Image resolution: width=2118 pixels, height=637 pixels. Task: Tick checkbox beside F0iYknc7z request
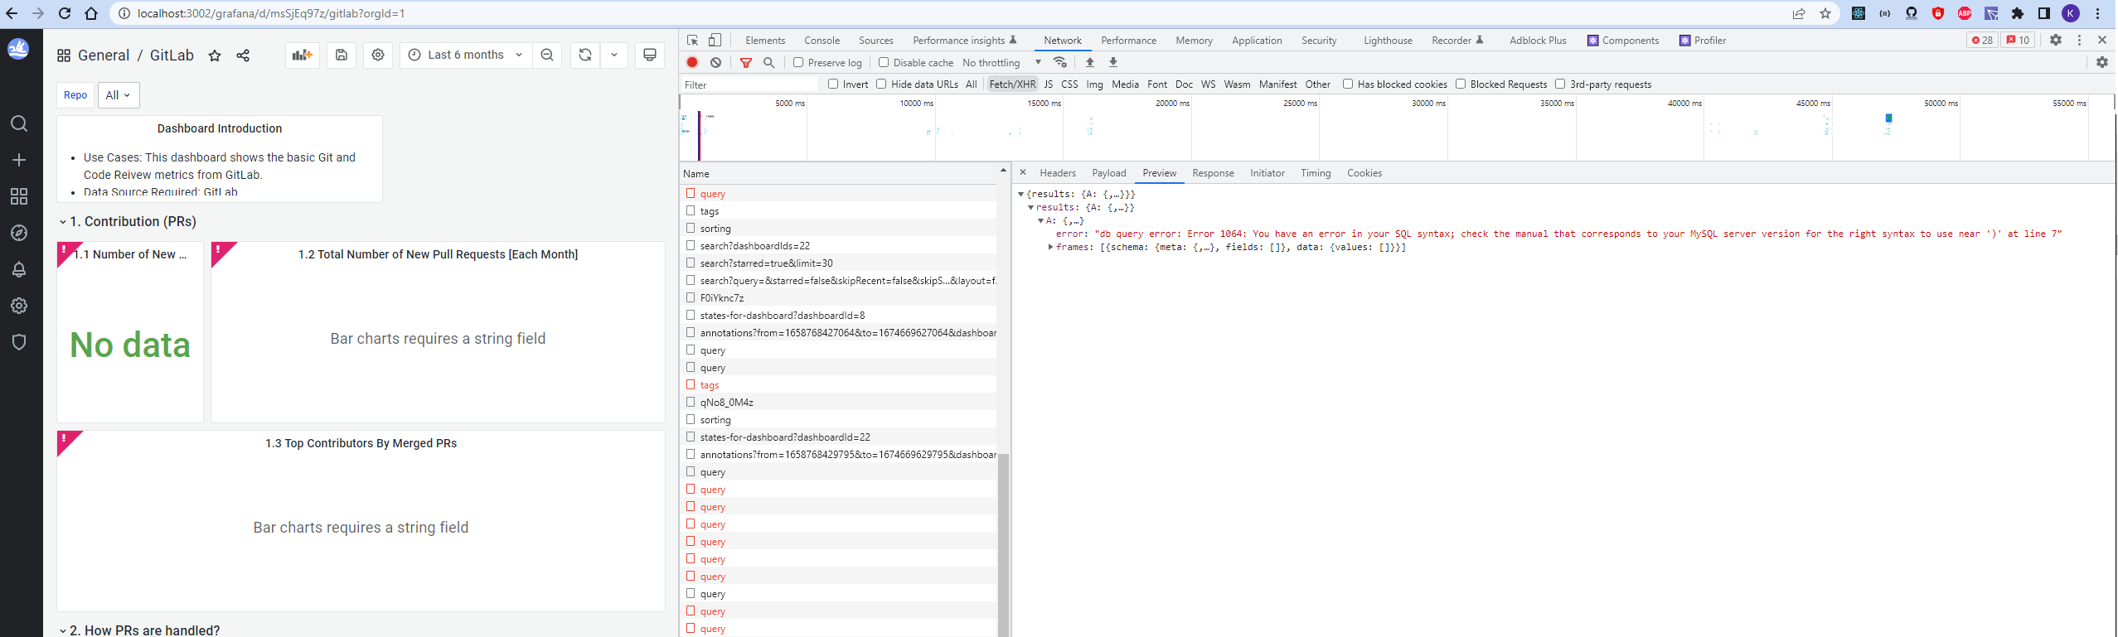coord(691,297)
